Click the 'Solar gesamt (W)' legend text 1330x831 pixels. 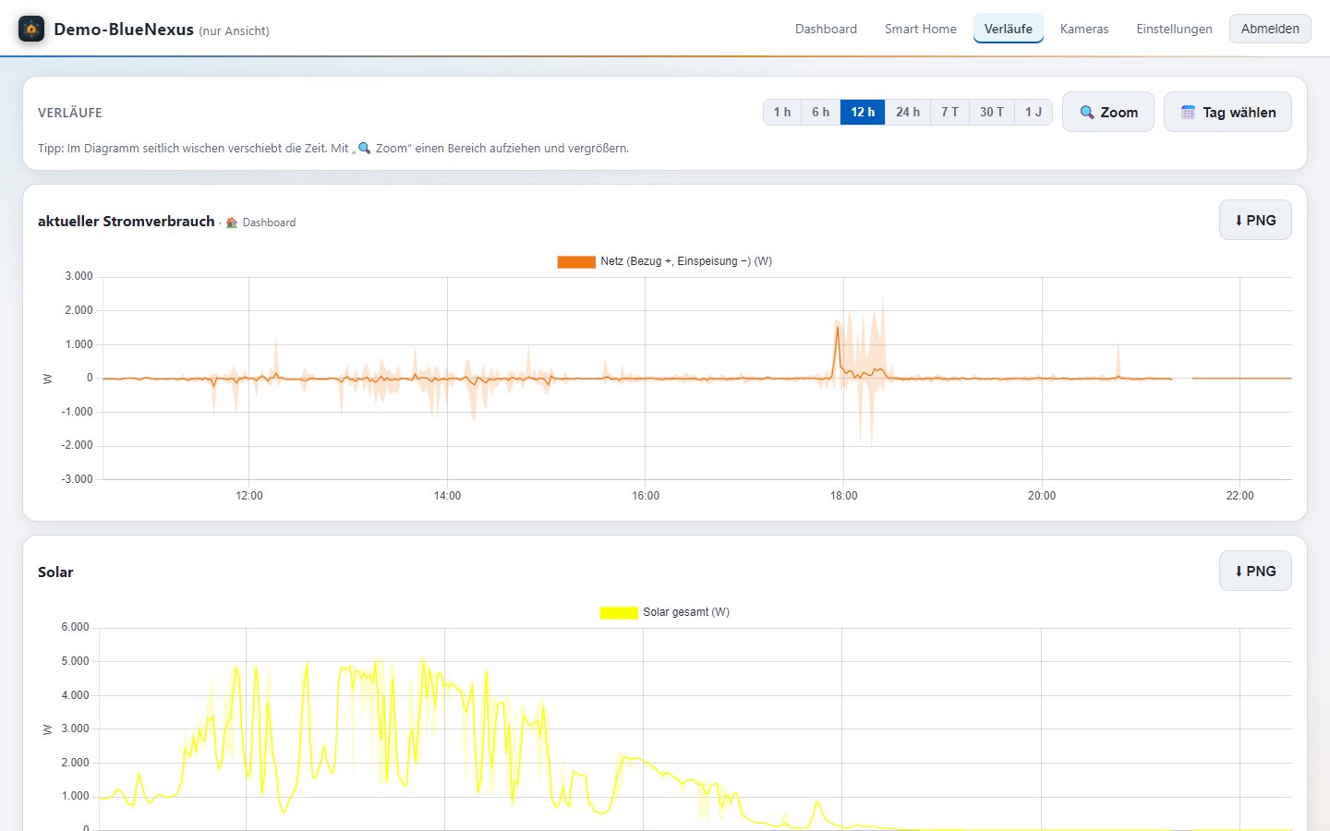(686, 612)
